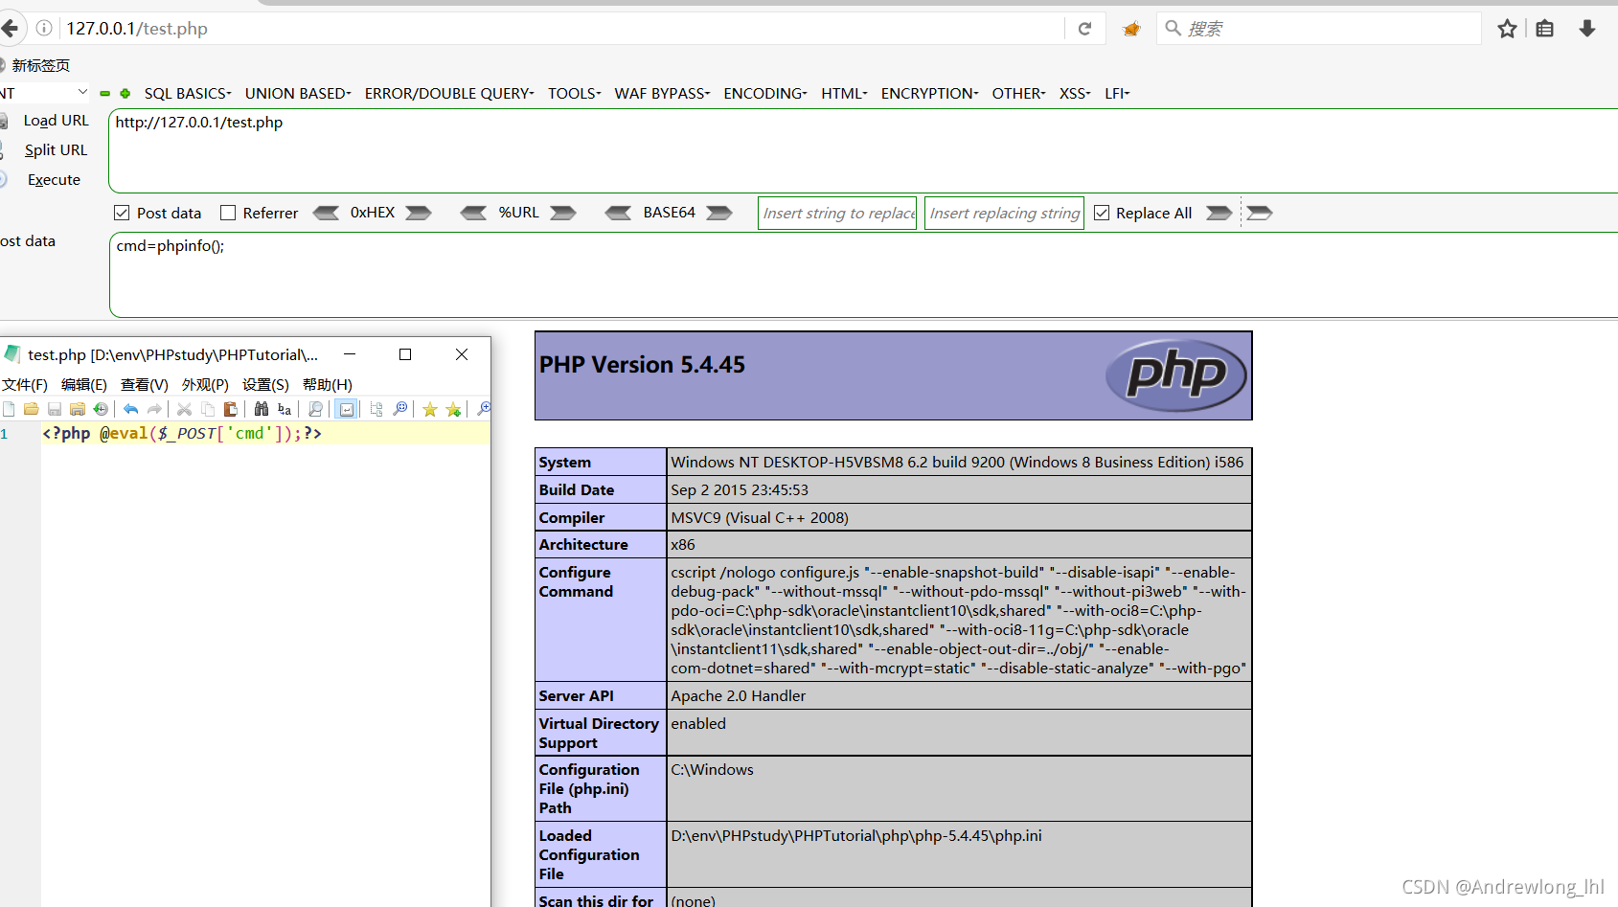
Task: Click the Split URL button
Action: pyautogui.click(x=56, y=150)
